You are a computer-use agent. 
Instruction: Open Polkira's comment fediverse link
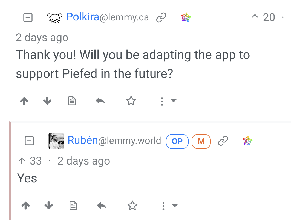(186, 18)
